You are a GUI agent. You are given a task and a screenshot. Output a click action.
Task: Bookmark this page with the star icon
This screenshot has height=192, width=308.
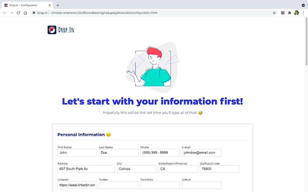(275, 13)
